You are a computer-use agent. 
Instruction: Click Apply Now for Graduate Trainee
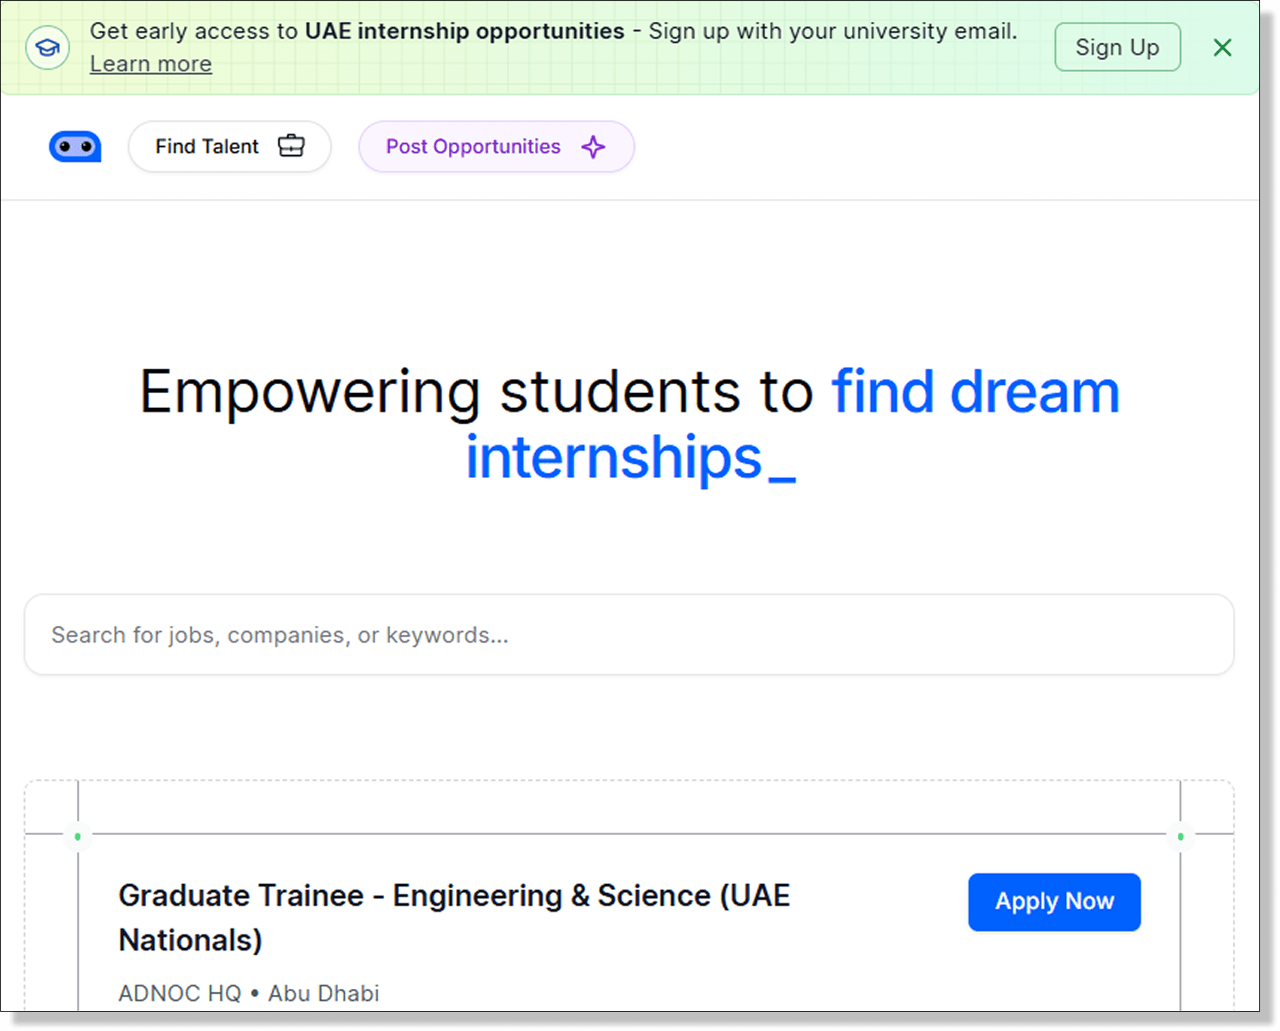point(1054,902)
